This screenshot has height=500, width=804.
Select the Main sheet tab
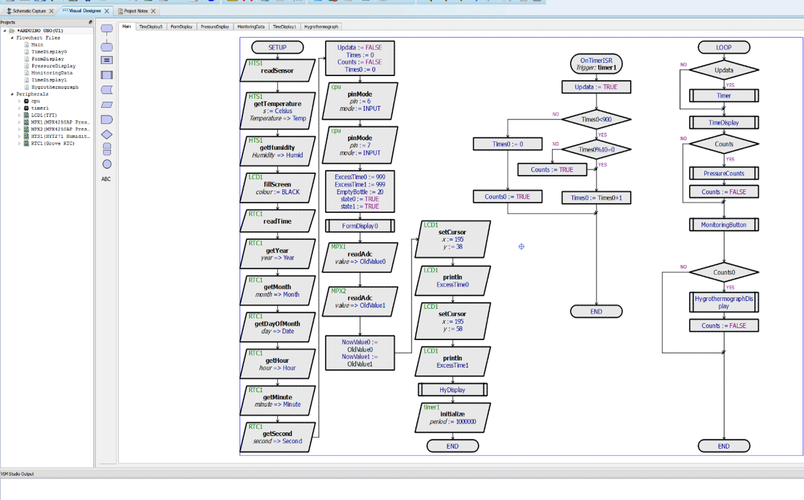127,27
